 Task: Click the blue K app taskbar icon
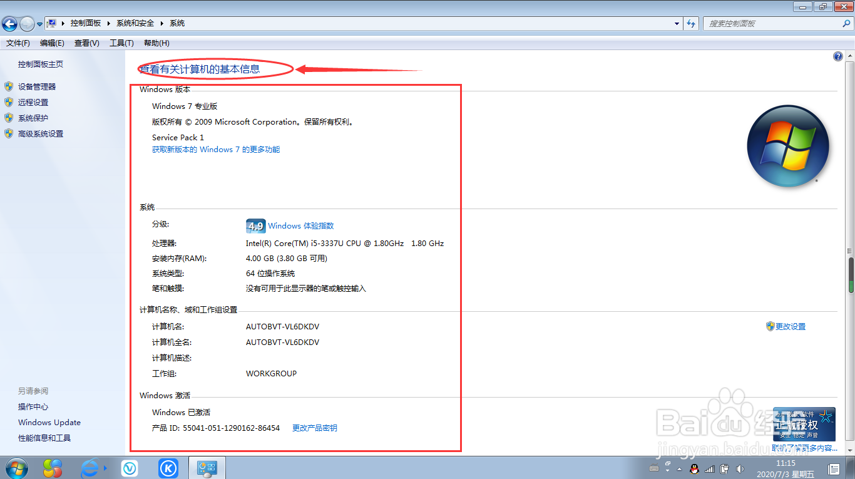tap(168, 468)
